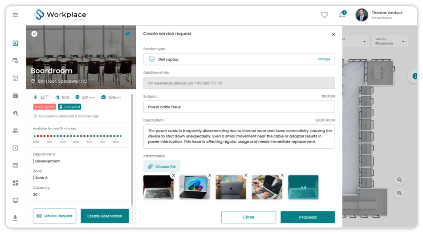Image resolution: width=423 pixels, height=234 pixels.
Task: Open the ticket sidebar icon
Action: click(x=16, y=165)
